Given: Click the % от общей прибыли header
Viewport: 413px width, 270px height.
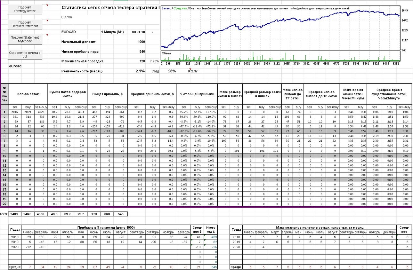Looking at the screenshot, I should coord(197,94).
